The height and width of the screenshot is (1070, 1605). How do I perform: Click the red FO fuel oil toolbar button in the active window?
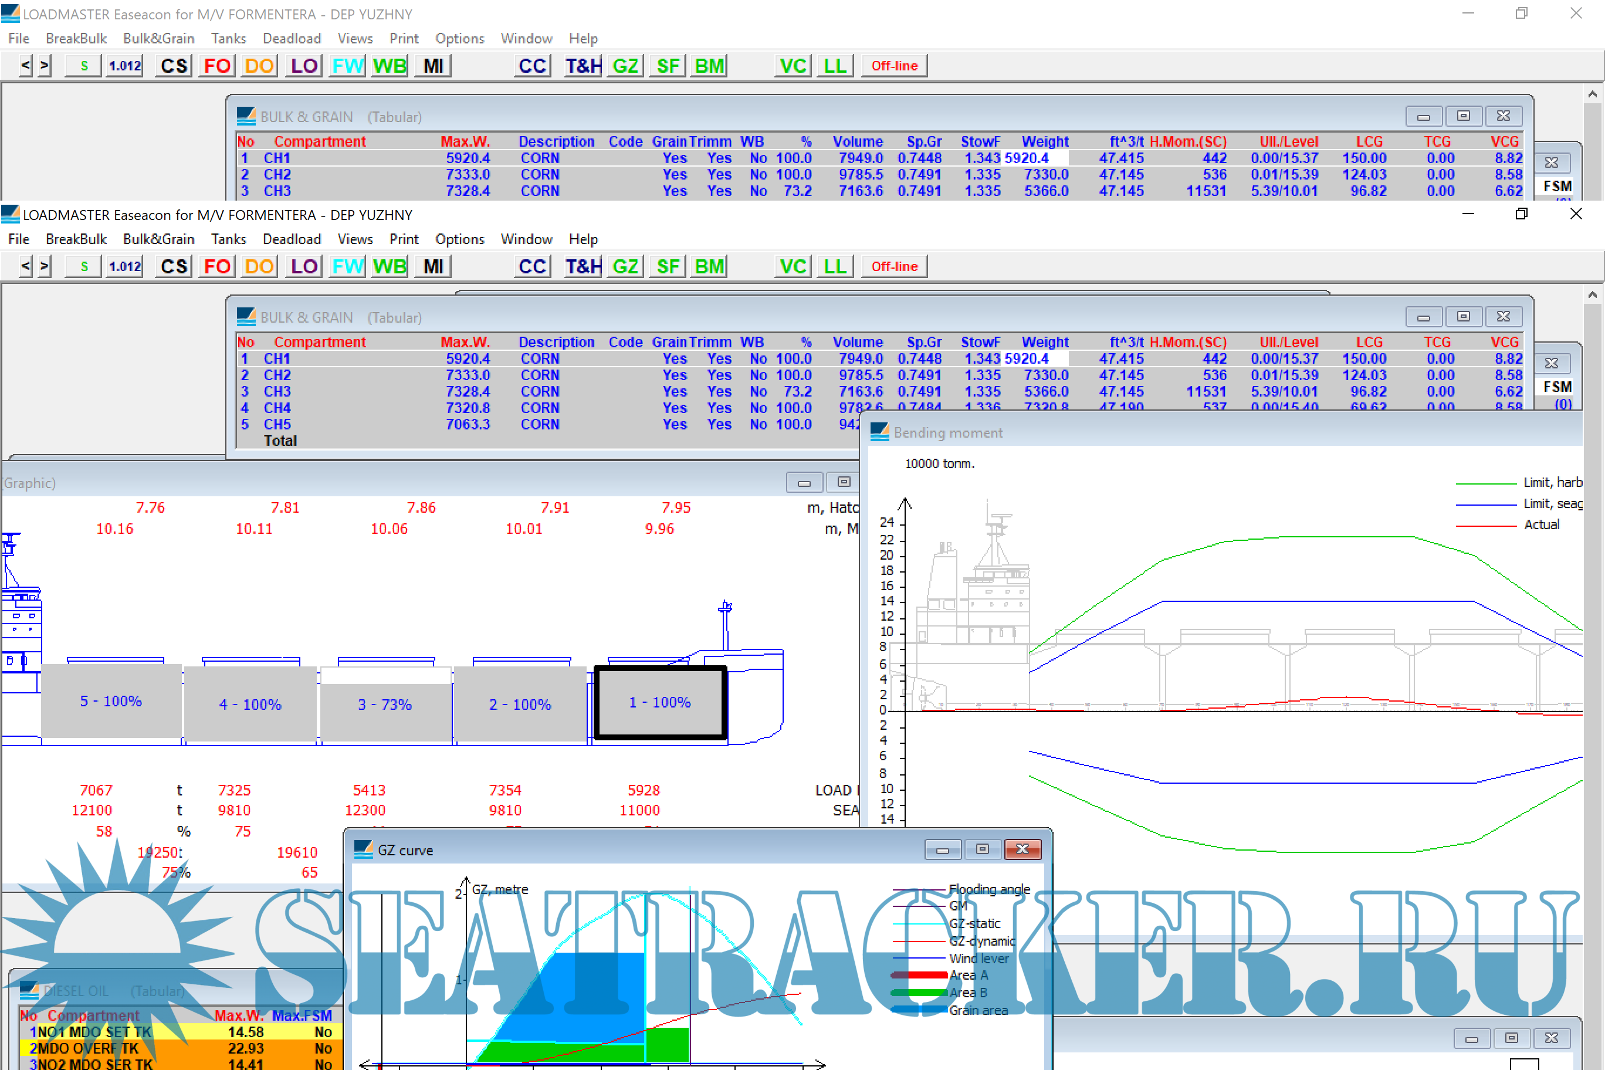pyautogui.click(x=217, y=266)
